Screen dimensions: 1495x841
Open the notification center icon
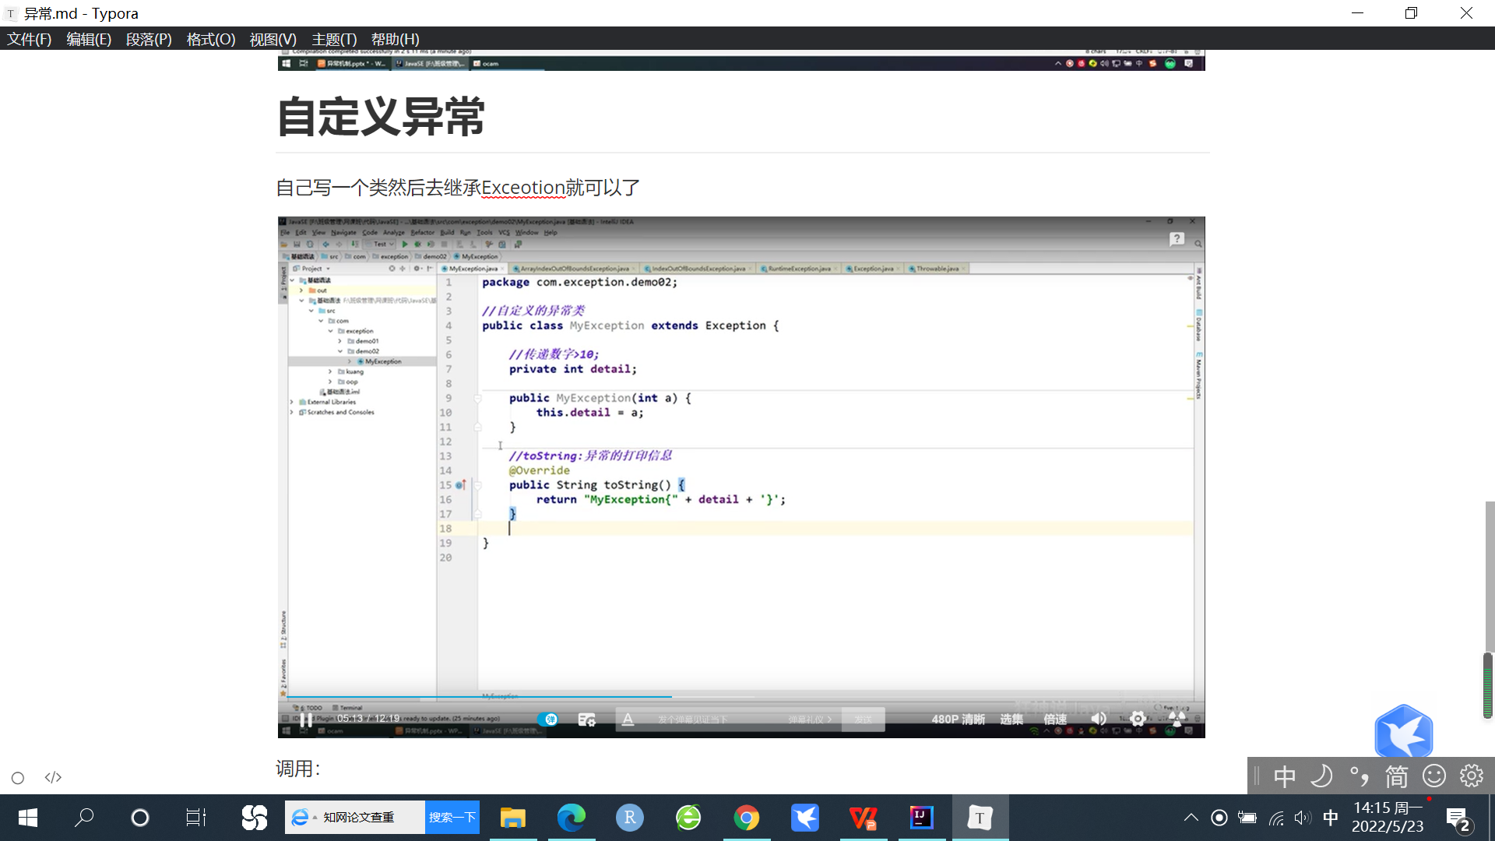coord(1458,818)
